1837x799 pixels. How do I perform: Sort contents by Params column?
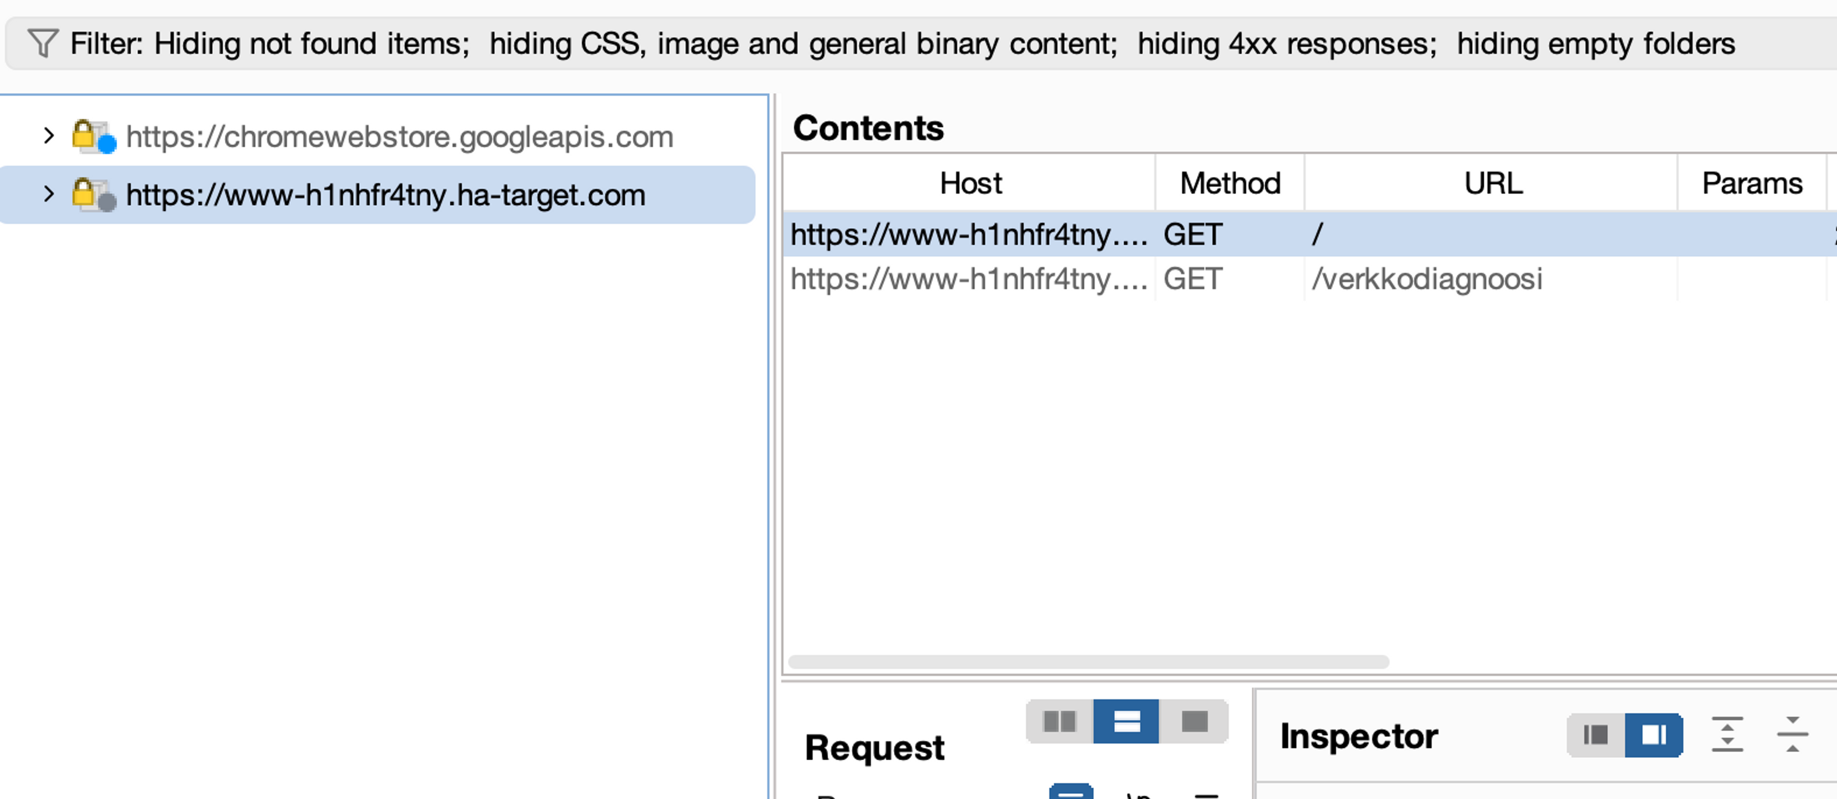tap(1752, 183)
